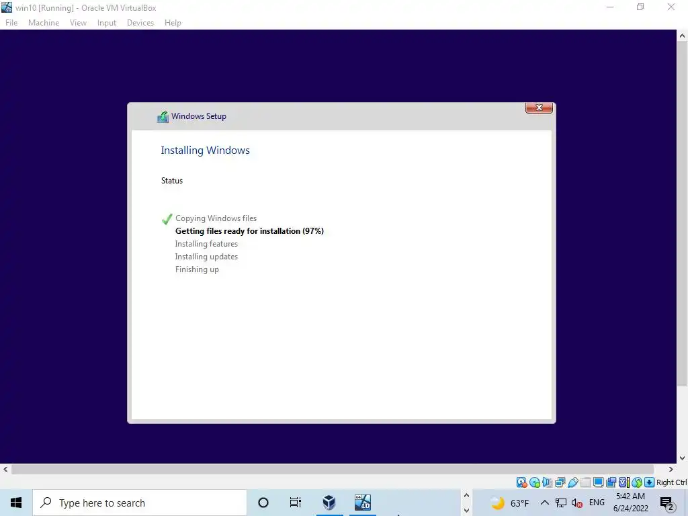
Task: Select 'Getting files ready for installation (97%)' text
Action: coord(249,231)
